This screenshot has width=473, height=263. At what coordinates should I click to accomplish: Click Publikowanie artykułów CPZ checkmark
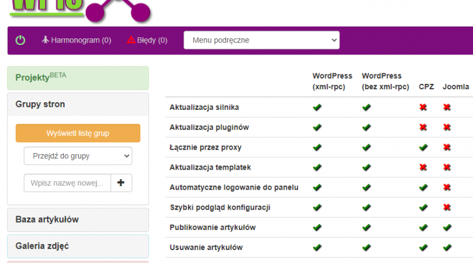(x=423, y=228)
